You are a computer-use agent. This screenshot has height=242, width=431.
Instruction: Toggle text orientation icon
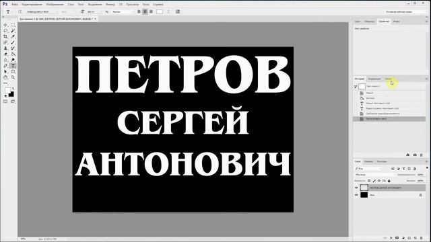[20, 12]
